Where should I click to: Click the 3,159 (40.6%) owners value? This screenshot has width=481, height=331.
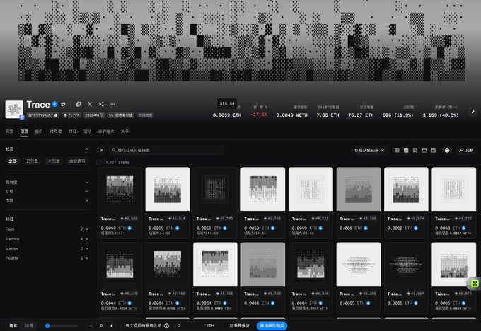point(441,115)
